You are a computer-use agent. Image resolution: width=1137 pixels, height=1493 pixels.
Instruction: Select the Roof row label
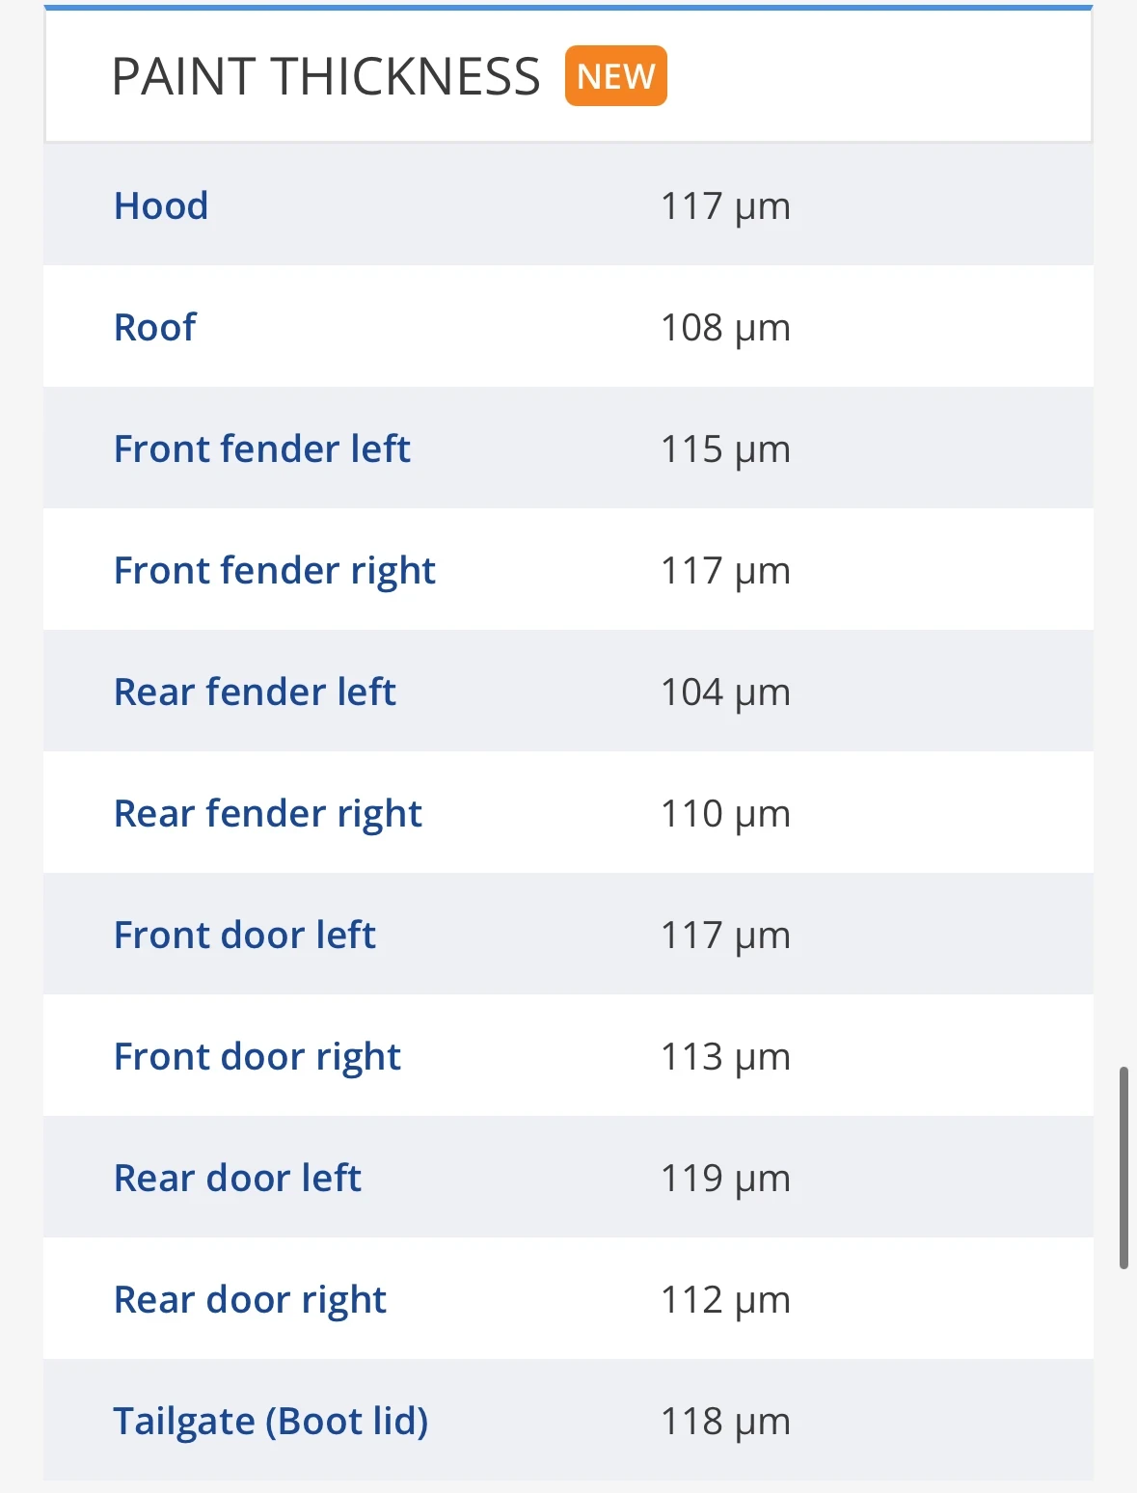(155, 327)
